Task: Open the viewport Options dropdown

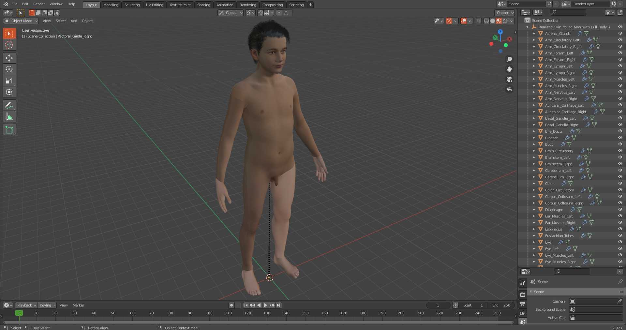Action: 504,13
